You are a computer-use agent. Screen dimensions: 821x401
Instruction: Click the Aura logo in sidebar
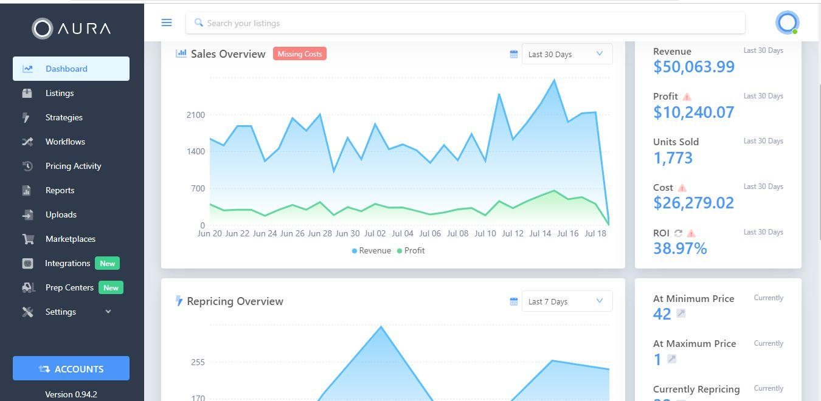coord(72,28)
